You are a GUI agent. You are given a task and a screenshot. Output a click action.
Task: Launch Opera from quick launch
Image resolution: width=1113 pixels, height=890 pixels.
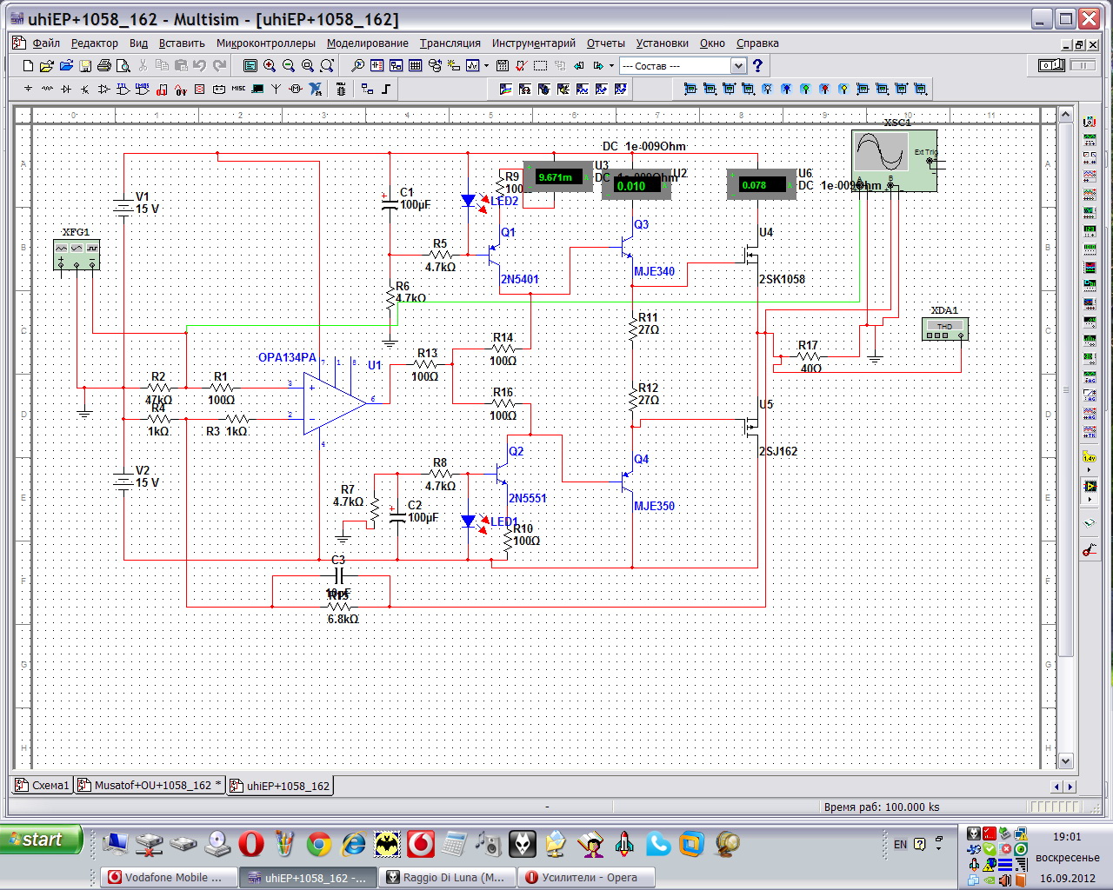pyautogui.click(x=251, y=843)
